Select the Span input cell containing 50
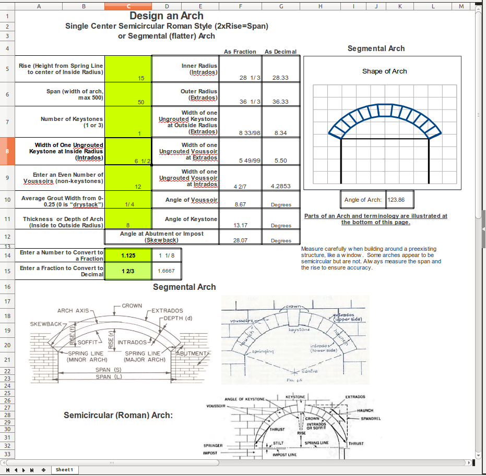Viewport: 486px width, 476px height. [x=128, y=94]
